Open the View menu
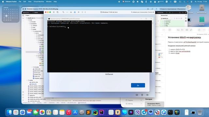 point(30,2)
